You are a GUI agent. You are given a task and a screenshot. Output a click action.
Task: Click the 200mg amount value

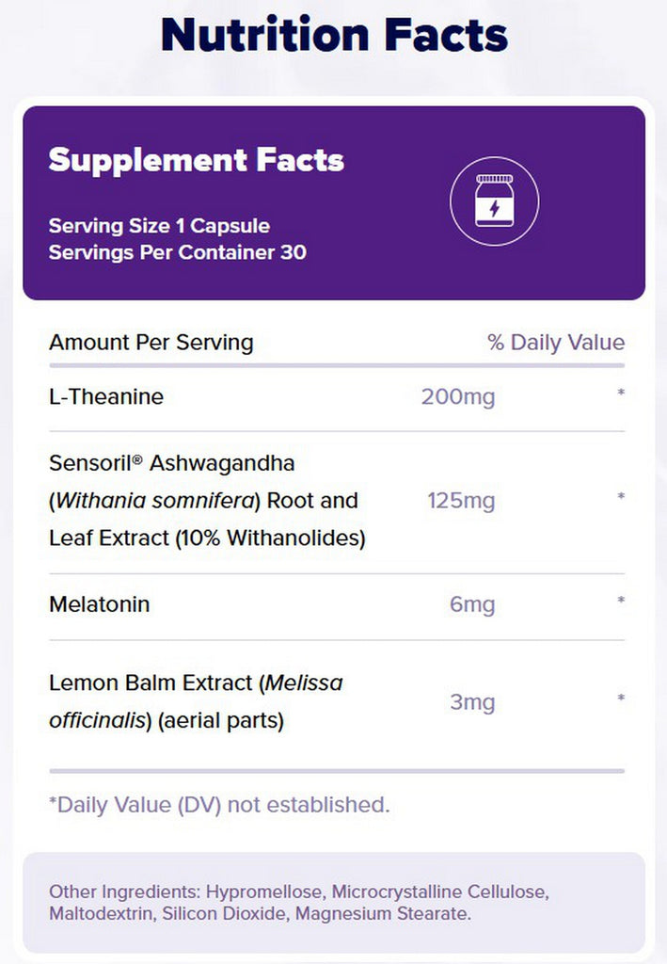[458, 396]
